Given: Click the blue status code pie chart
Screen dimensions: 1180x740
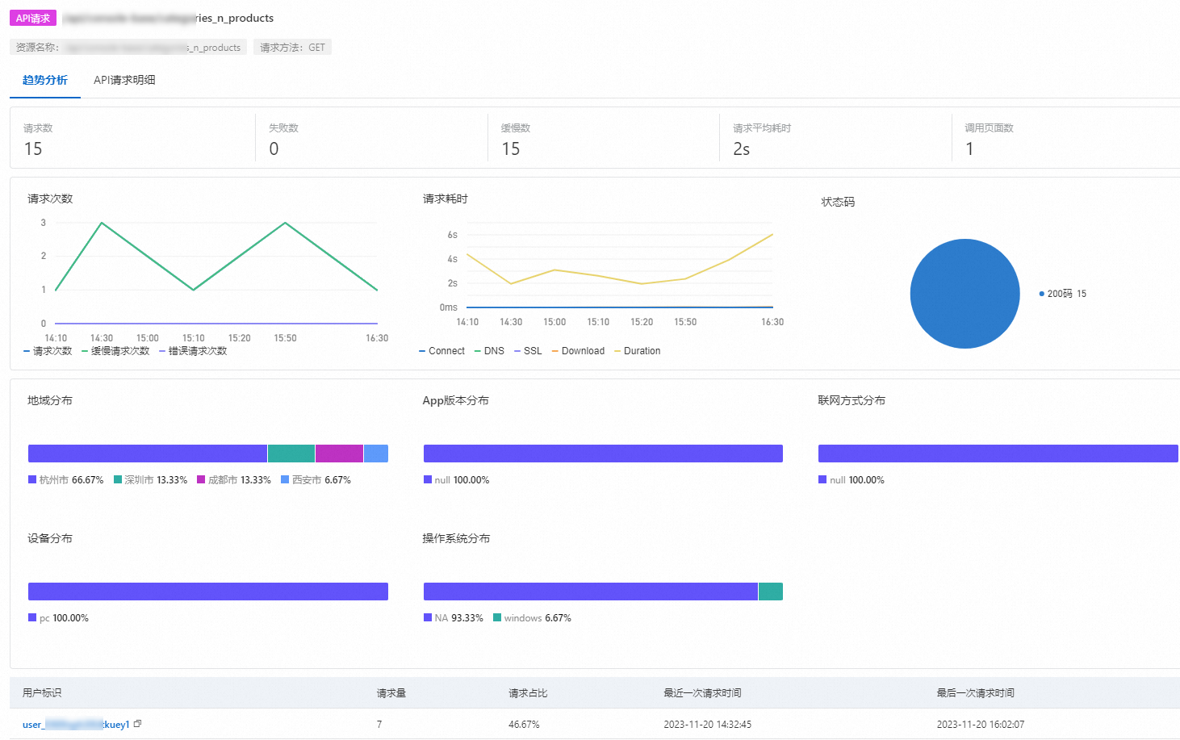Looking at the screenshot, I should click(965, 294).
